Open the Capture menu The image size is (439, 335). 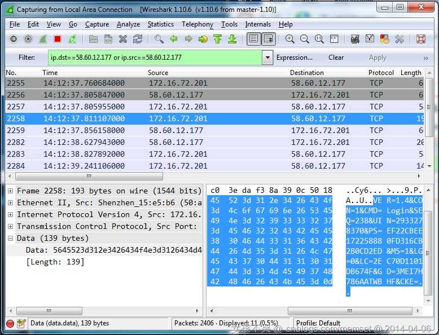[97, 24]
